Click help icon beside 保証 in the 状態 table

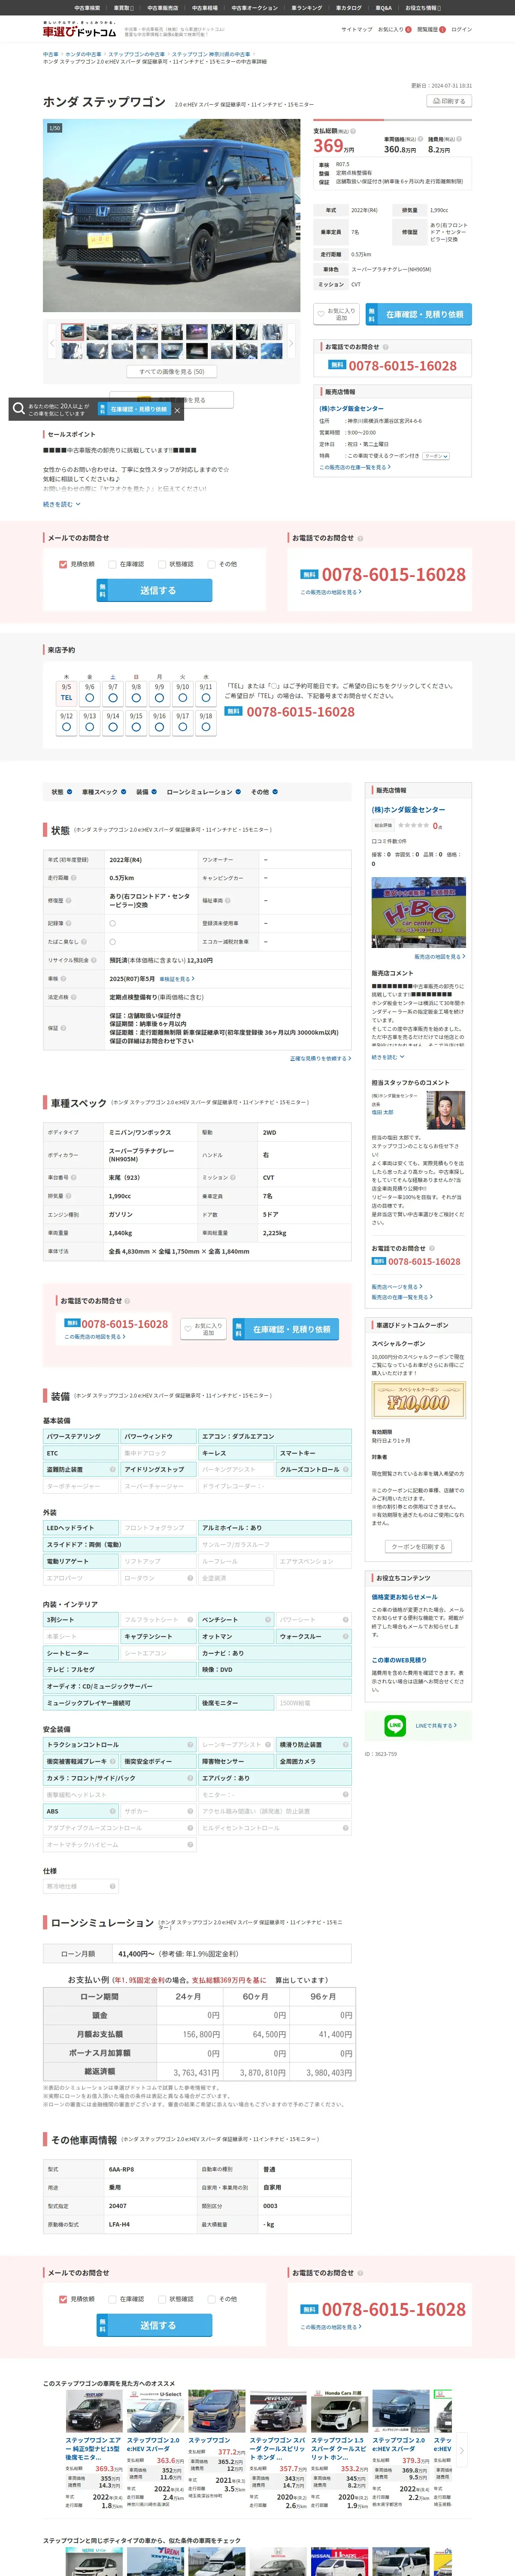(x=63, y=1027)
